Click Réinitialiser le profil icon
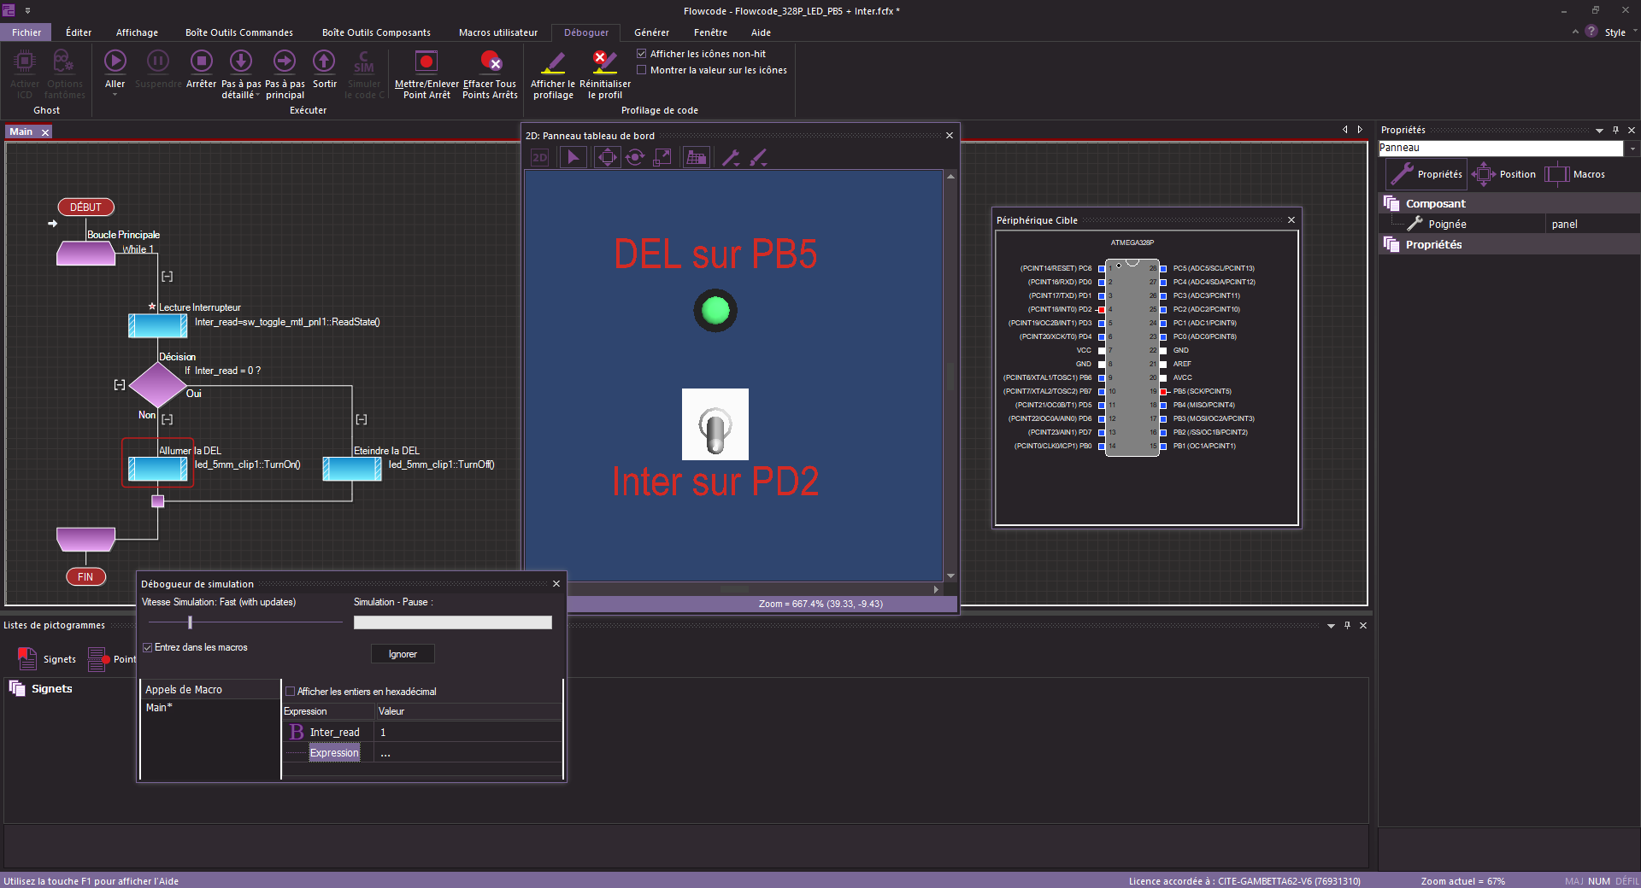The height and width of the screenshot is (888, 1641). click(604, 61)
